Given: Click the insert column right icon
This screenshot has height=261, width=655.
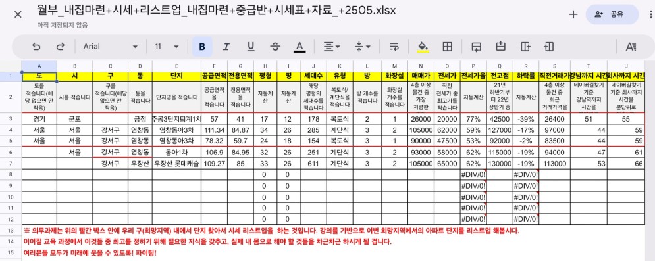Looking at the screenshot, I should 525,47.
